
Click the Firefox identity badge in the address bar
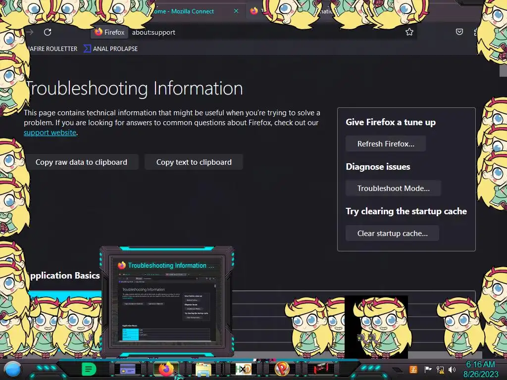tap(109, 32)
